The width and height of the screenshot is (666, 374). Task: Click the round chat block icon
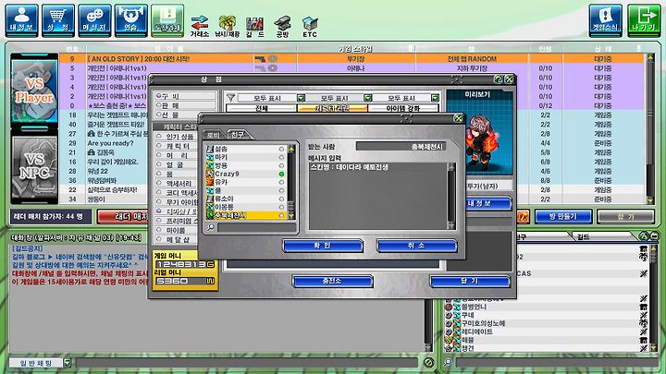(428, 362)
